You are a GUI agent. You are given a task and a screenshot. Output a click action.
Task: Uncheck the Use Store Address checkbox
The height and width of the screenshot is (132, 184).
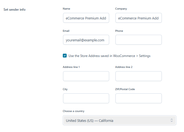click(65, 56)
